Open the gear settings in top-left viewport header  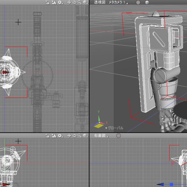tap(60, 2)
